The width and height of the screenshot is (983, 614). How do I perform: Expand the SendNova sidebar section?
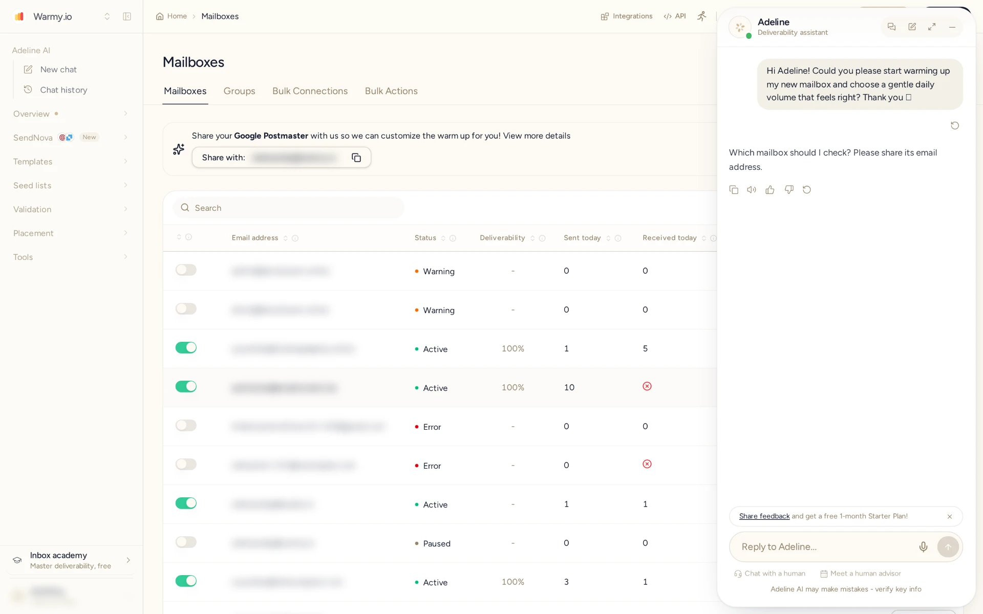point(71,138)
